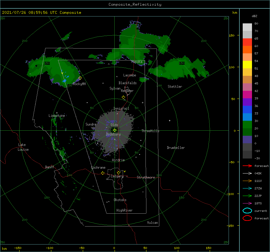This screenshot has height=252, width=270.
Task: Click the cyan current ellipse legend icon
Action: [247, 211]
